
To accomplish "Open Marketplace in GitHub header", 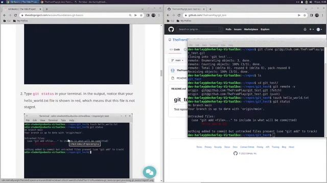I will [x=251, y=29].
